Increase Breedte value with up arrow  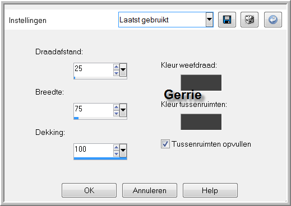pyautogui.click(x=116, y=107)
